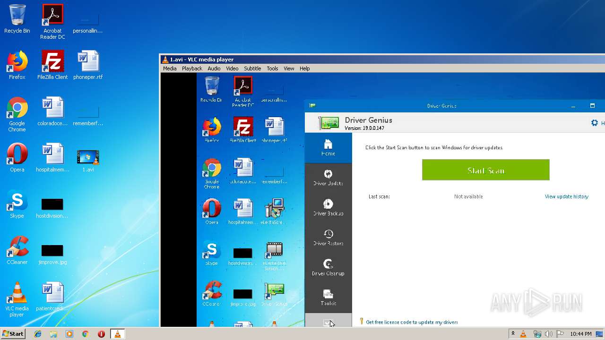Select the hostdivision... desktop file
This screenshot has height=340, width=605.
point(52,208)
